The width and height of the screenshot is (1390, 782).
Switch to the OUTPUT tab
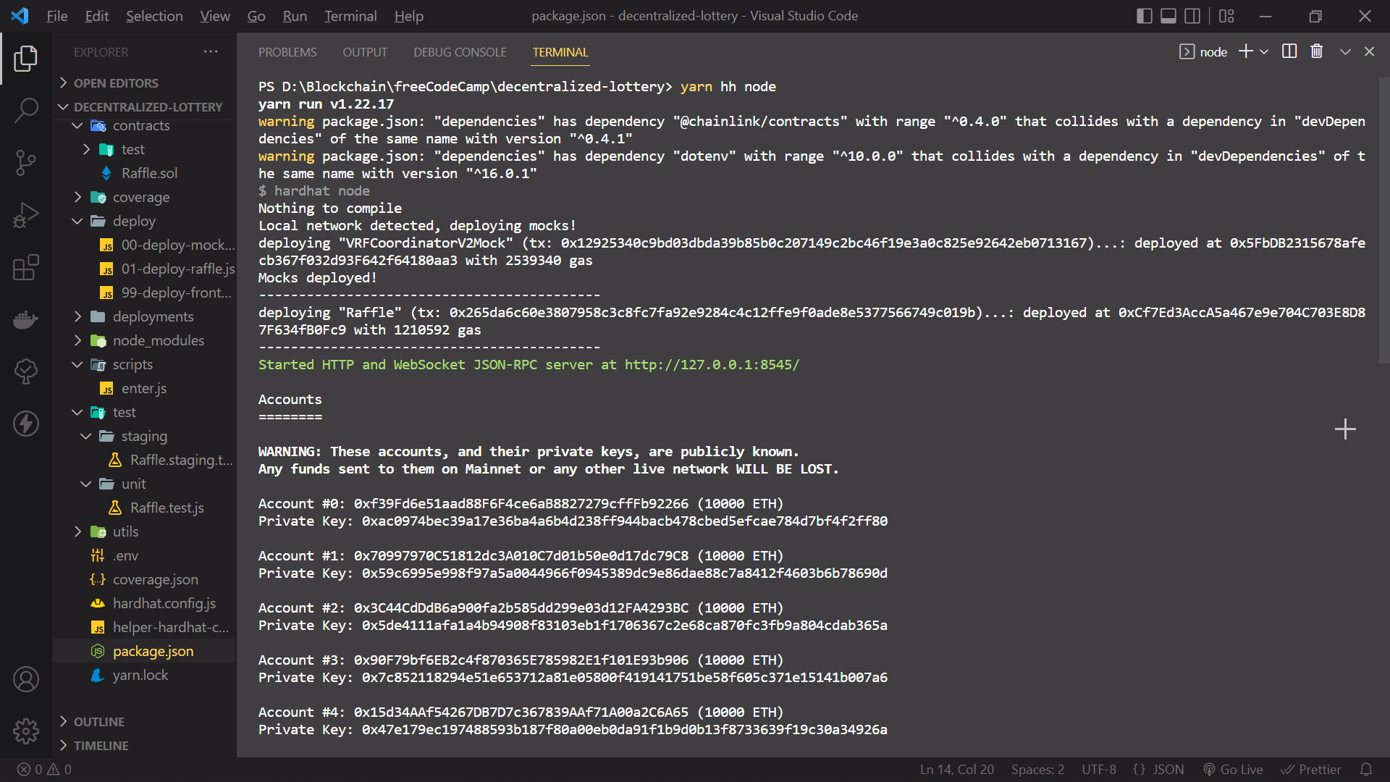tap(365, 52)
